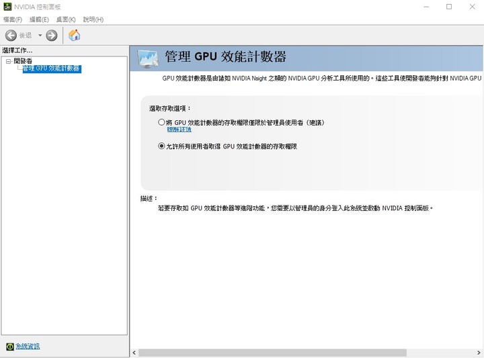Screen dimensions: 484x358
Task: Open the 編輯(E) menu
Action: pyautogui.click(x=39, y=19)
